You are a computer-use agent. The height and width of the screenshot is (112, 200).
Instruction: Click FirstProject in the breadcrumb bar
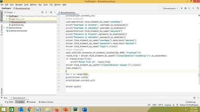[6, 8]
